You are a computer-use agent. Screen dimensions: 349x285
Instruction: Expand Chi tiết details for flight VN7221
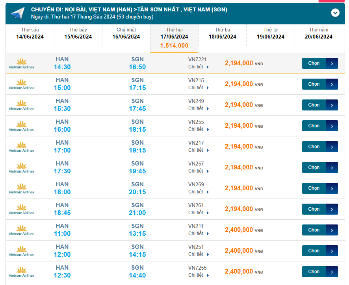tap(199, 67)
